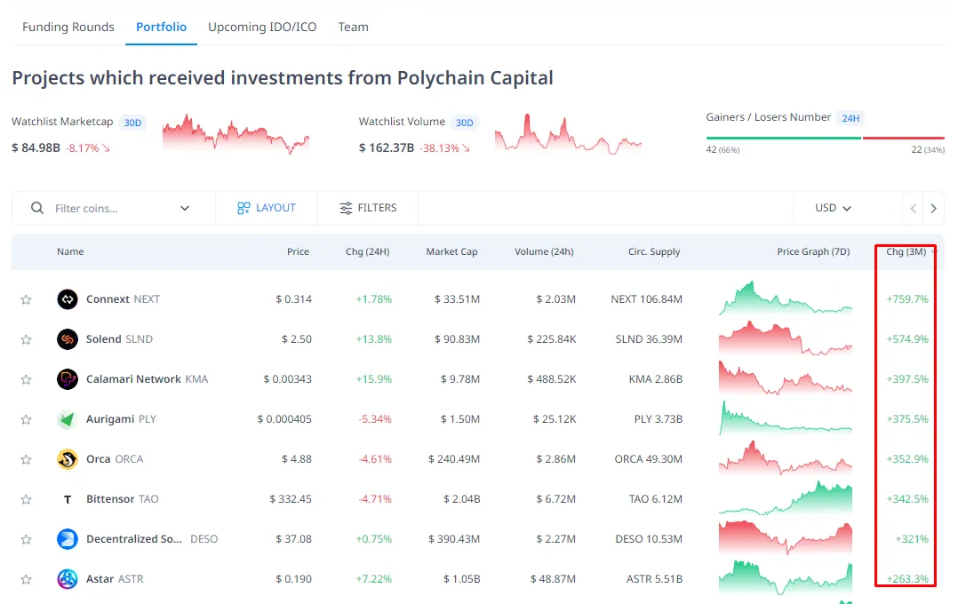Click the LAYOUT button
Image resolution: width=958 pixels, height=604 pixels.
pyautogui.click(x=267, y=208)
